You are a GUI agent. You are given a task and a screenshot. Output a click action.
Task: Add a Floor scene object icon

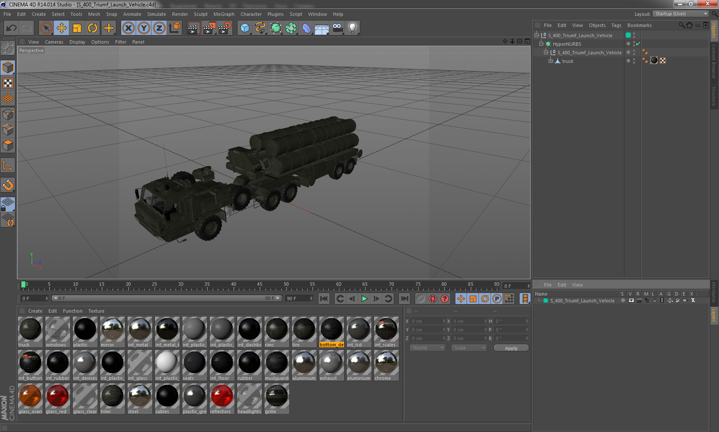point(322,28)
